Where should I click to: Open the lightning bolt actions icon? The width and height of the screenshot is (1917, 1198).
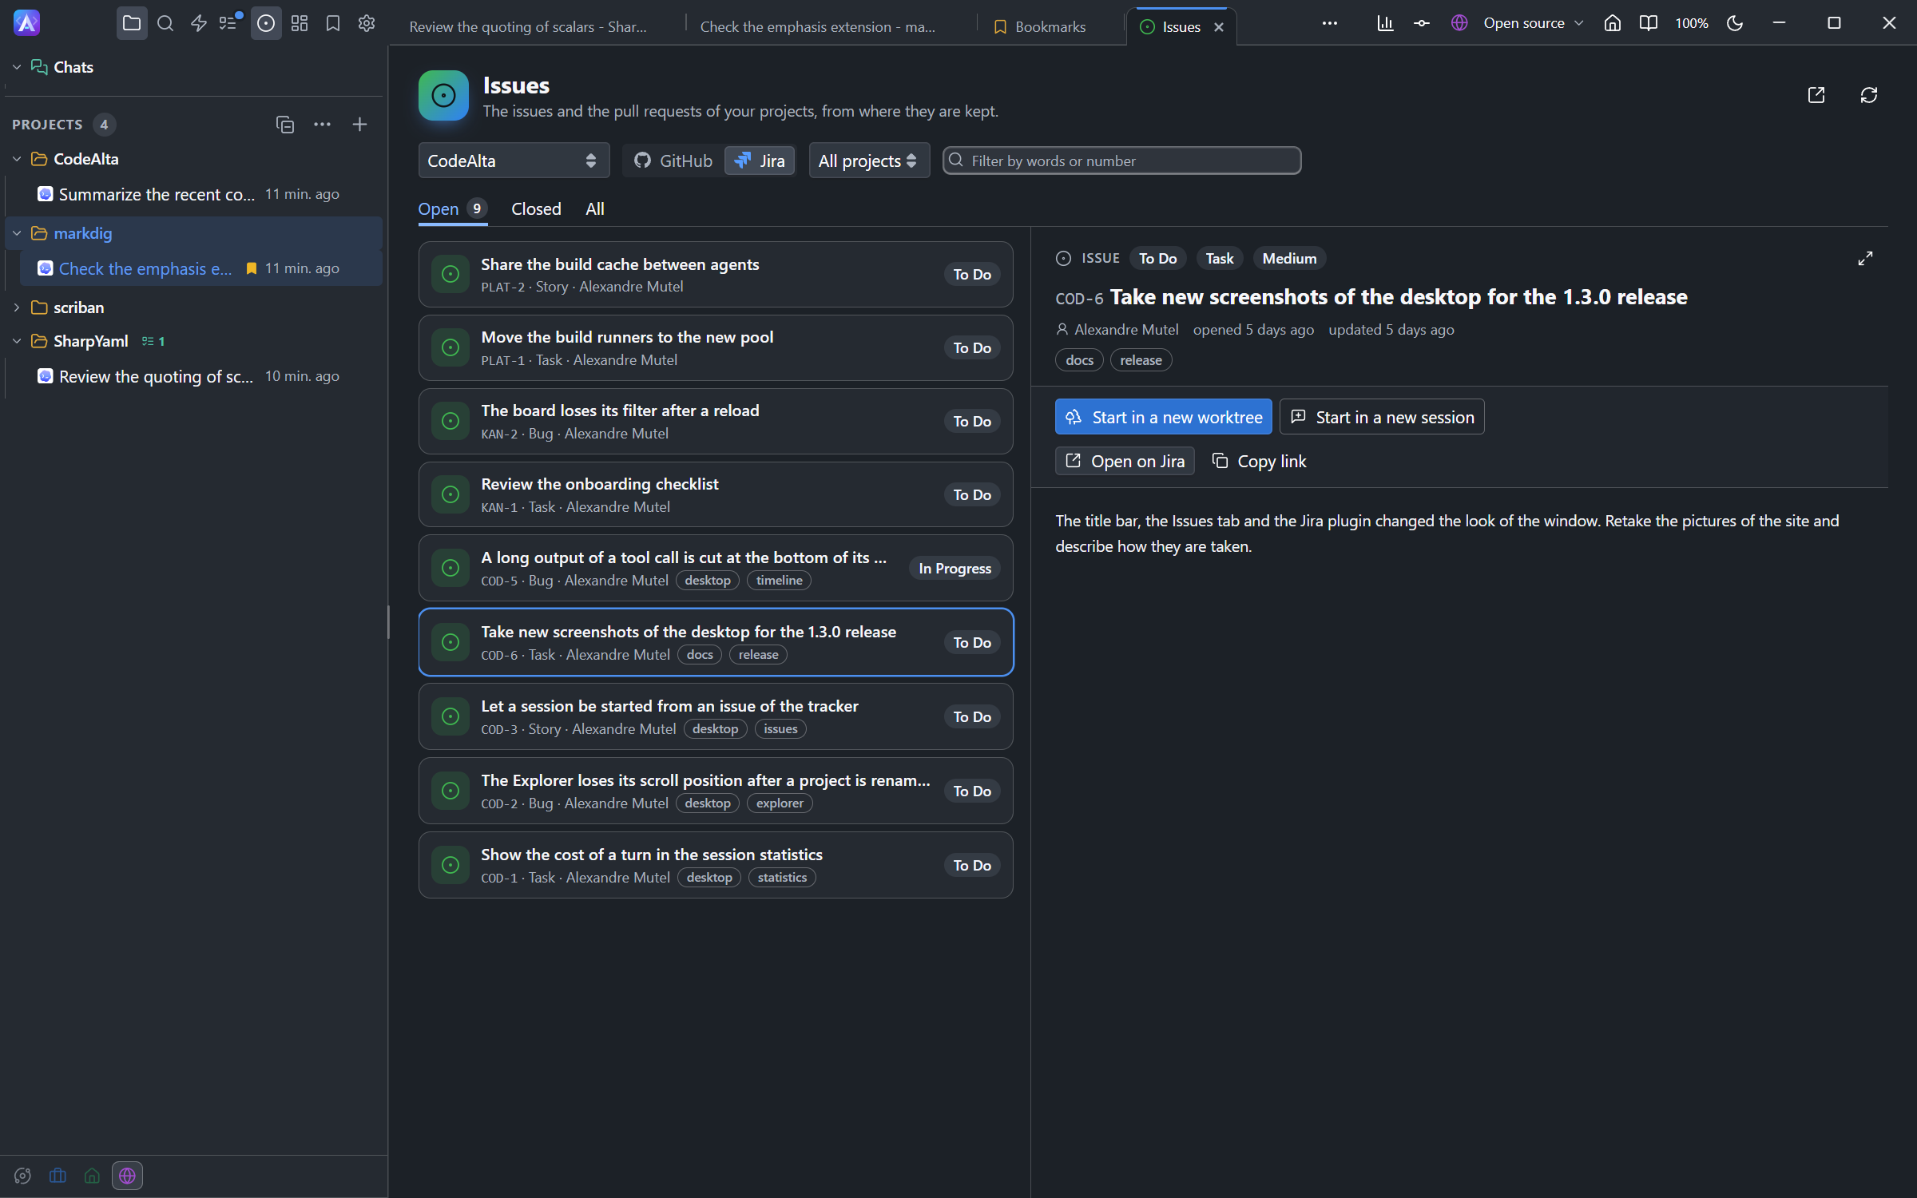[199, 23]
